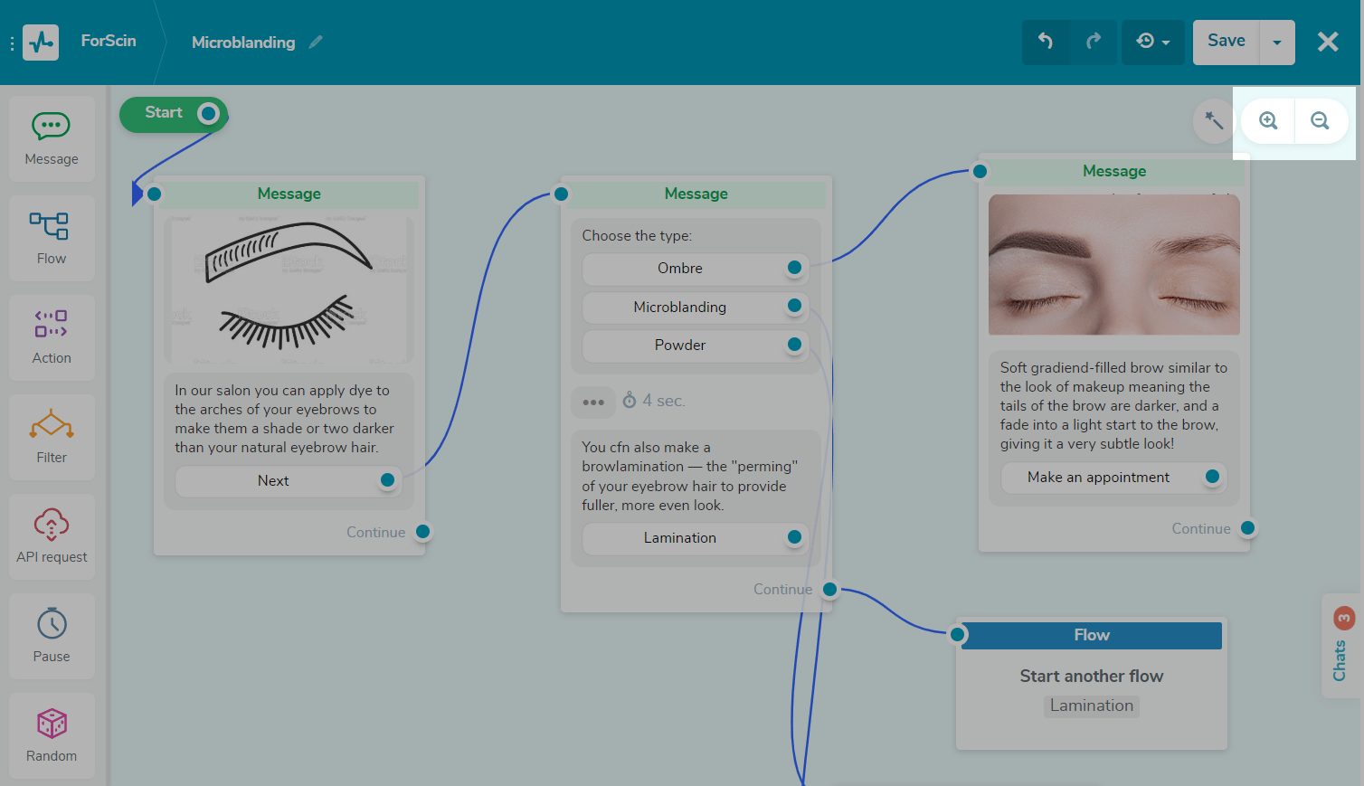This screenshot has width=1364, height=786.
Task: Save the flow
Action: click(1226, 42)
